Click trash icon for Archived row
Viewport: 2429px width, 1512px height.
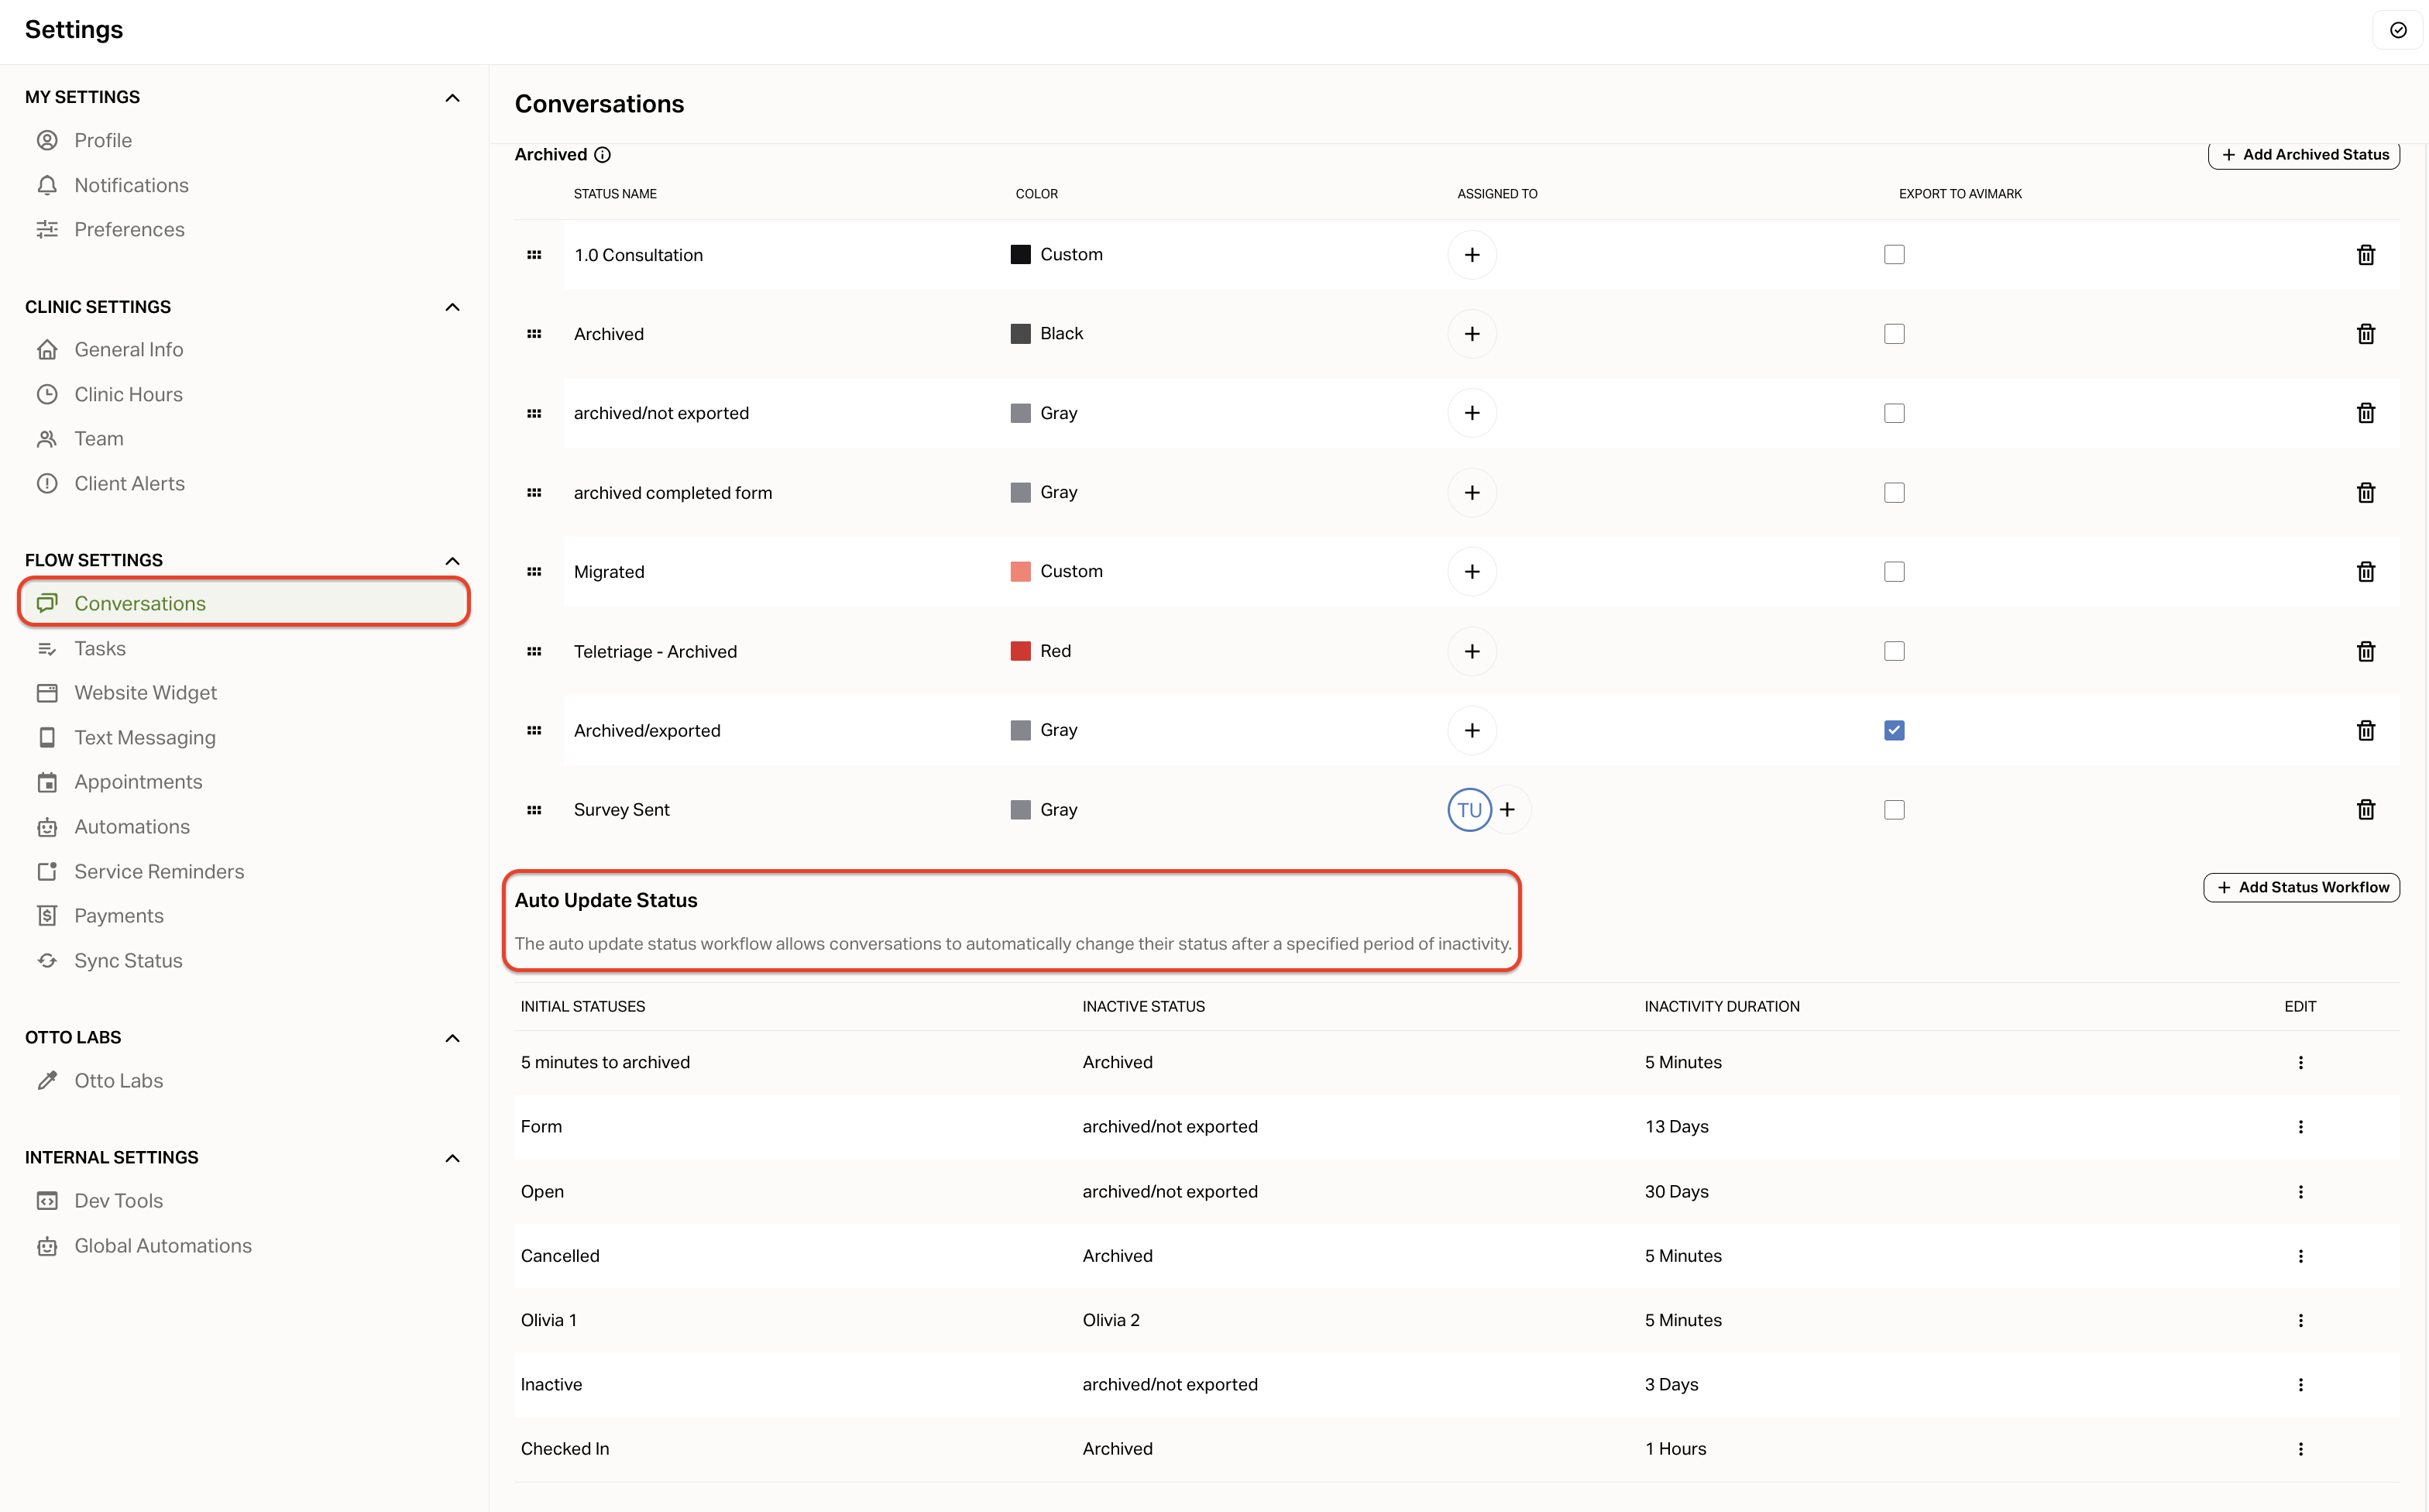click(2365, 334)
